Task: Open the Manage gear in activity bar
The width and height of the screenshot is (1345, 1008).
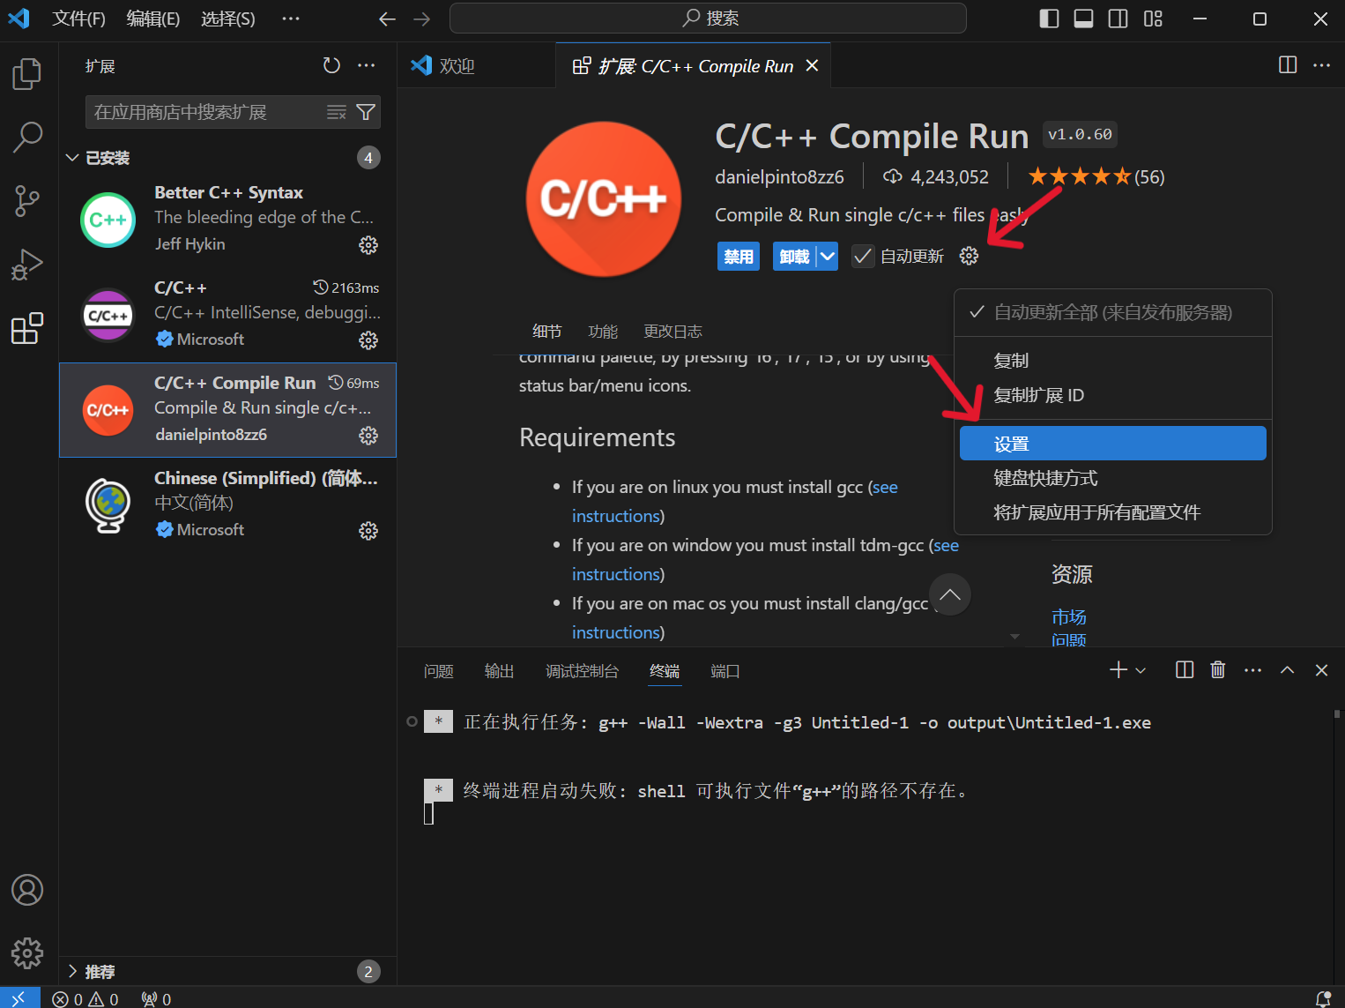Action: [x=27, y=953]
